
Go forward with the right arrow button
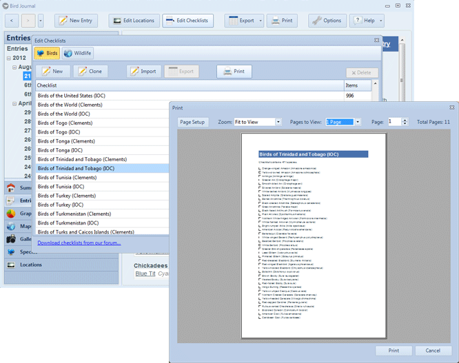pos(28,21)
